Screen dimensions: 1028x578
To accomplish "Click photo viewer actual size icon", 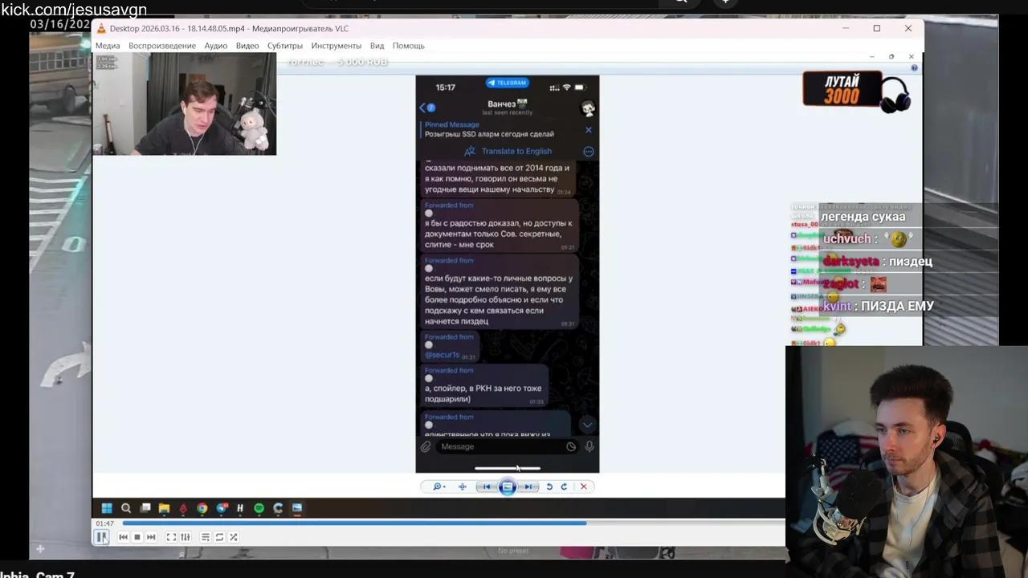I will point(462,486).
